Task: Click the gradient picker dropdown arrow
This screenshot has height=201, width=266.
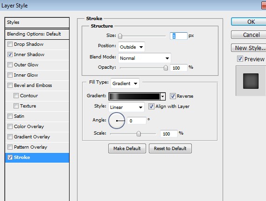Action: (x=163, y=96)
